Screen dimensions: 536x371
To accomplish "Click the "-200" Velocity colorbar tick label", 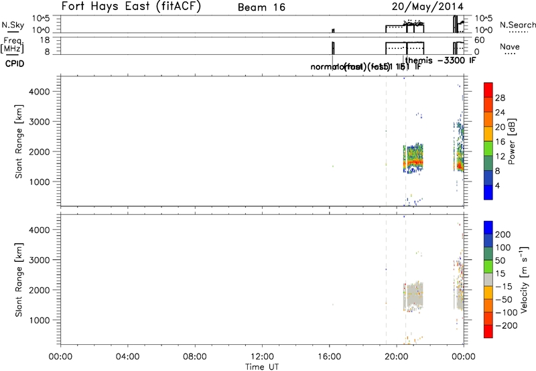I will coord(507,325).
